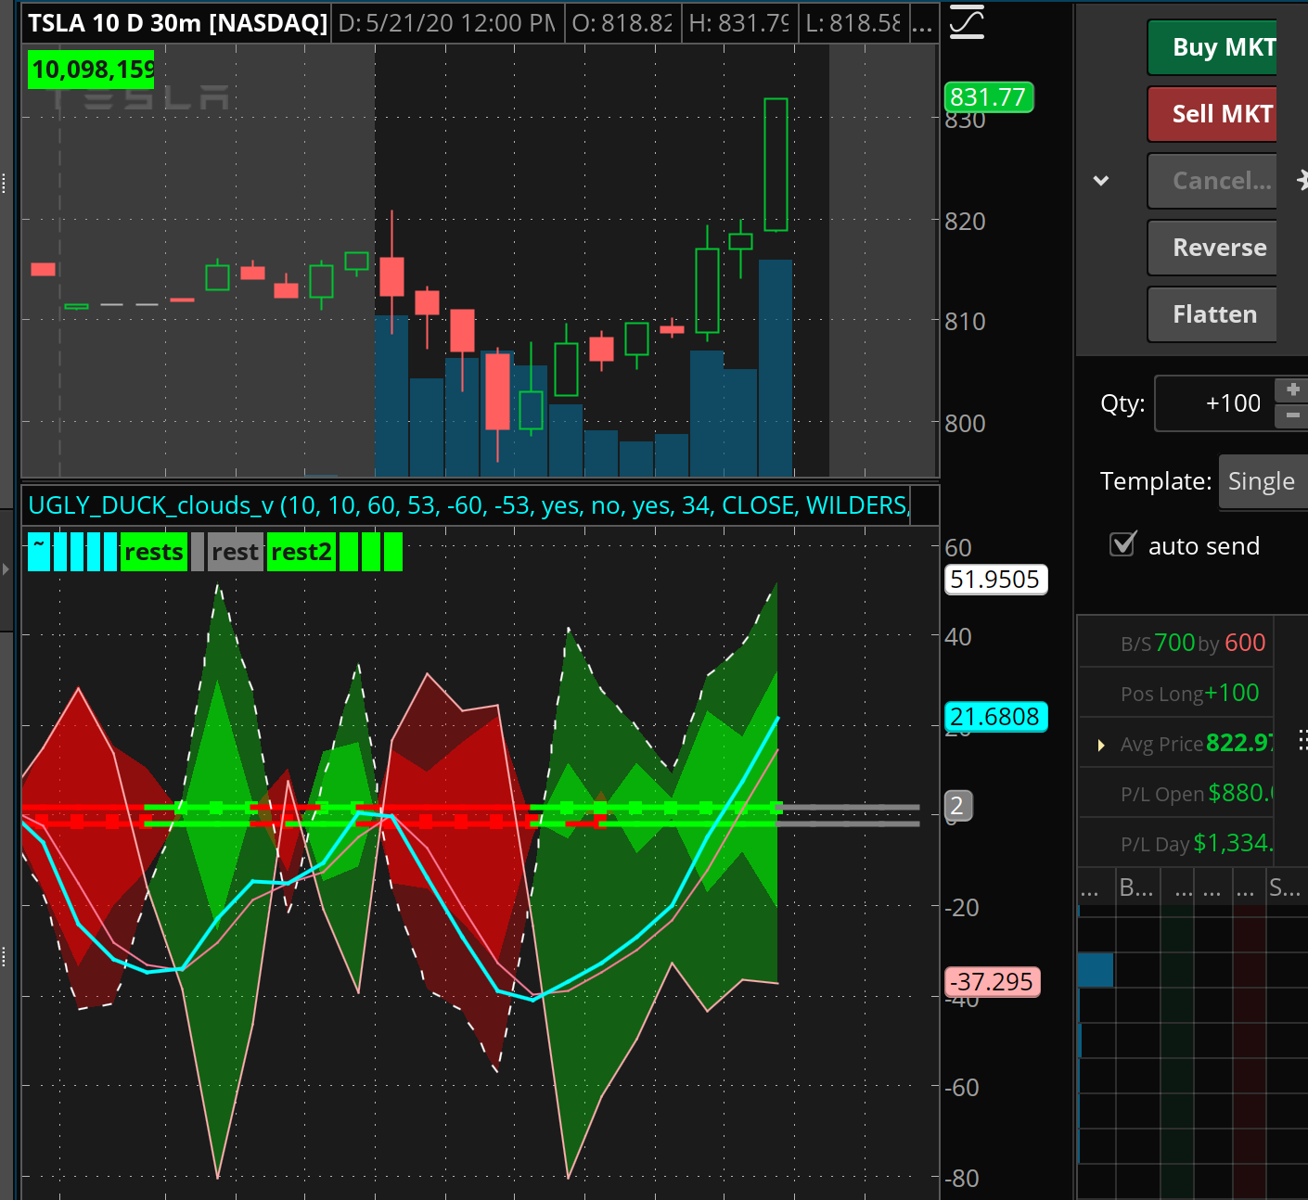Click the cyan tilde study label
1308x1200 pixels.
(x=39, y=552)
